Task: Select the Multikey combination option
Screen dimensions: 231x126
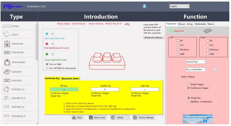Action: [x=188, y=102]
